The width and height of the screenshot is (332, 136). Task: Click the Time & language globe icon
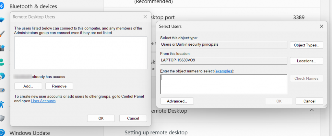(2, 76)
